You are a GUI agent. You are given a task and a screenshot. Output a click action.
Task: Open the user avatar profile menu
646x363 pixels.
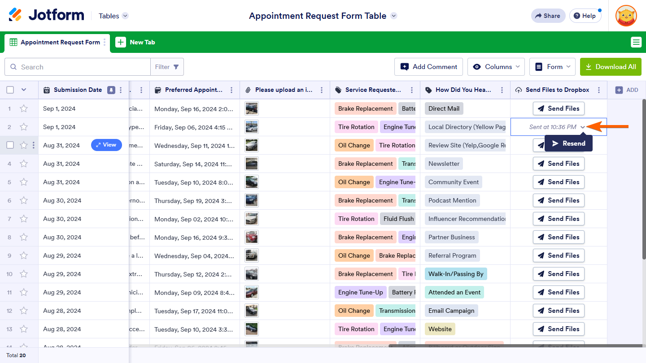click(626, 16)
